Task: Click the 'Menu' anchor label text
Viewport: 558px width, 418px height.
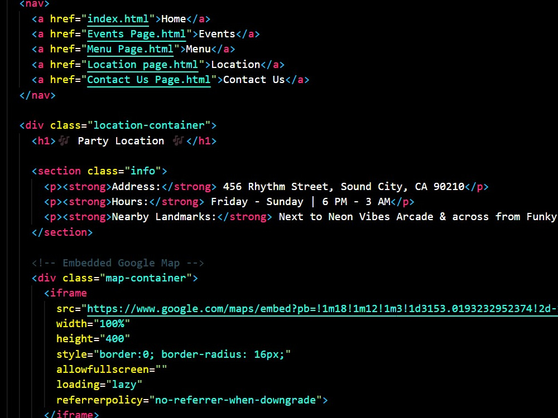Action: (198, 49)
